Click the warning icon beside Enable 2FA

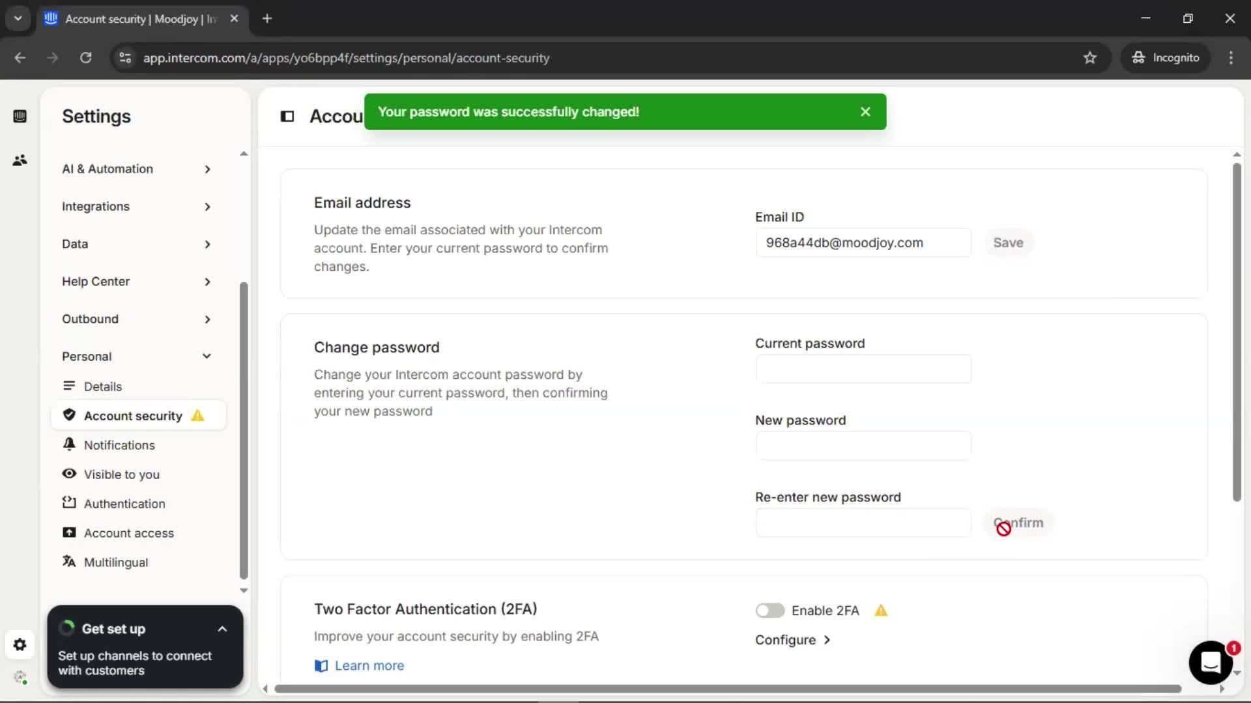click(881, 611)
